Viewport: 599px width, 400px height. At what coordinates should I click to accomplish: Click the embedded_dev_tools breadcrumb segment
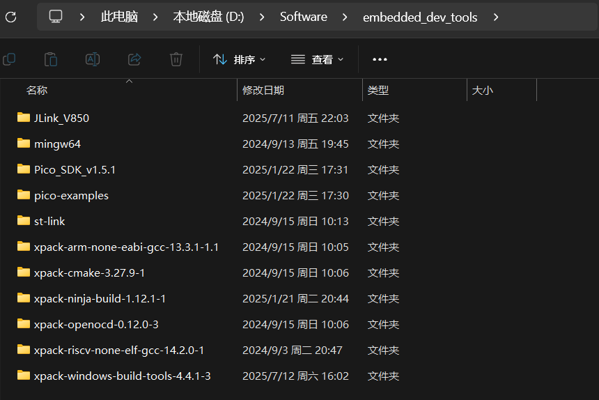420,17
